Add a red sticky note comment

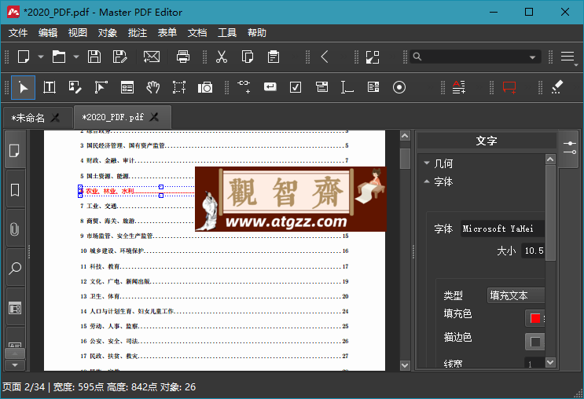point(509,87)
